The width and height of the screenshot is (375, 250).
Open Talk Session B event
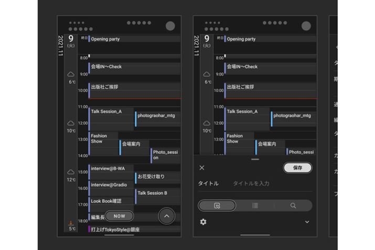pyautogui.click(x=158, y=197)
